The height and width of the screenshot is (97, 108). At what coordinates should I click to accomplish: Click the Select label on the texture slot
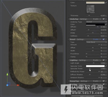pyautogui.click(x=92, y=13)
